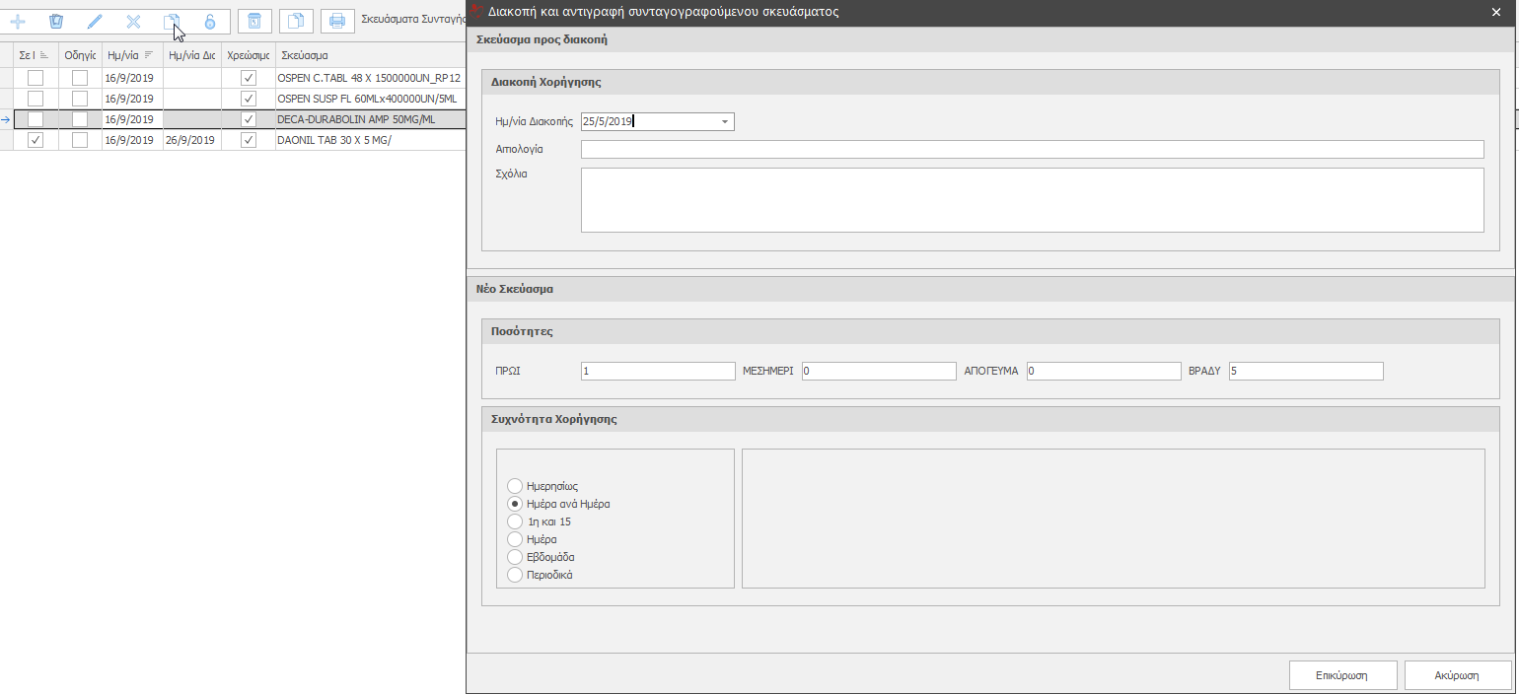Click the printer icon button
The image size is (1519, 695).
click(x=337, y=21)
